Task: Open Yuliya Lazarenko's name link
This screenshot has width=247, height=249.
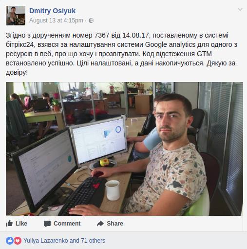Action: point(45,241)
